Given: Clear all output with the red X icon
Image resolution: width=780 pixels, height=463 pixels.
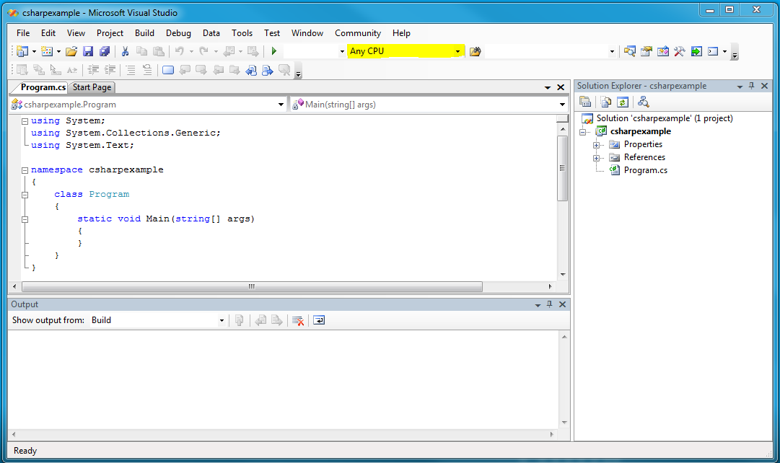Looking at the screenshot, I should click(298, 320).
